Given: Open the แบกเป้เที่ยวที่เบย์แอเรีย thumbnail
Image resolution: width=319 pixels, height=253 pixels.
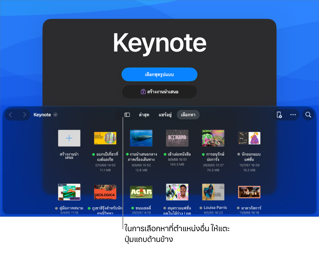Looking at the screenshot, I should point(105,138).
